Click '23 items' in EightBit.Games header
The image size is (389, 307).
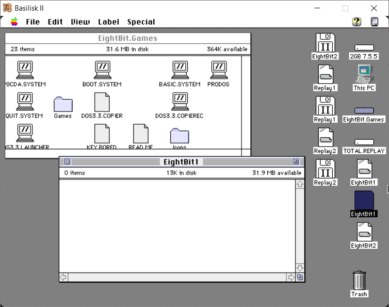(22, 49)
